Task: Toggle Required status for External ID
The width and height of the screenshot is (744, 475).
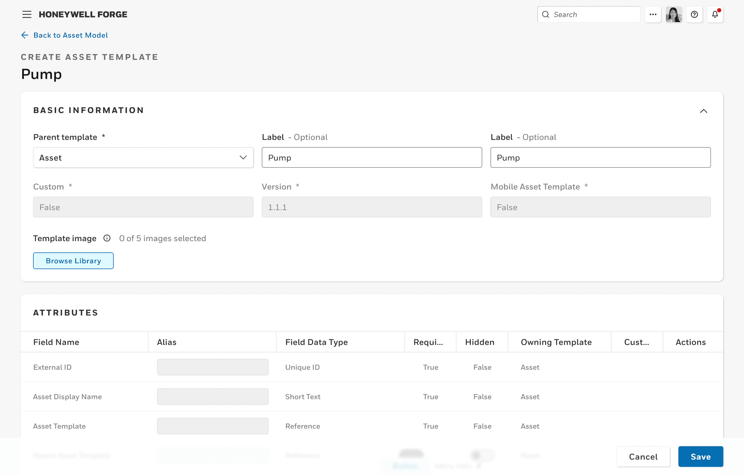Action: point(430,367)
